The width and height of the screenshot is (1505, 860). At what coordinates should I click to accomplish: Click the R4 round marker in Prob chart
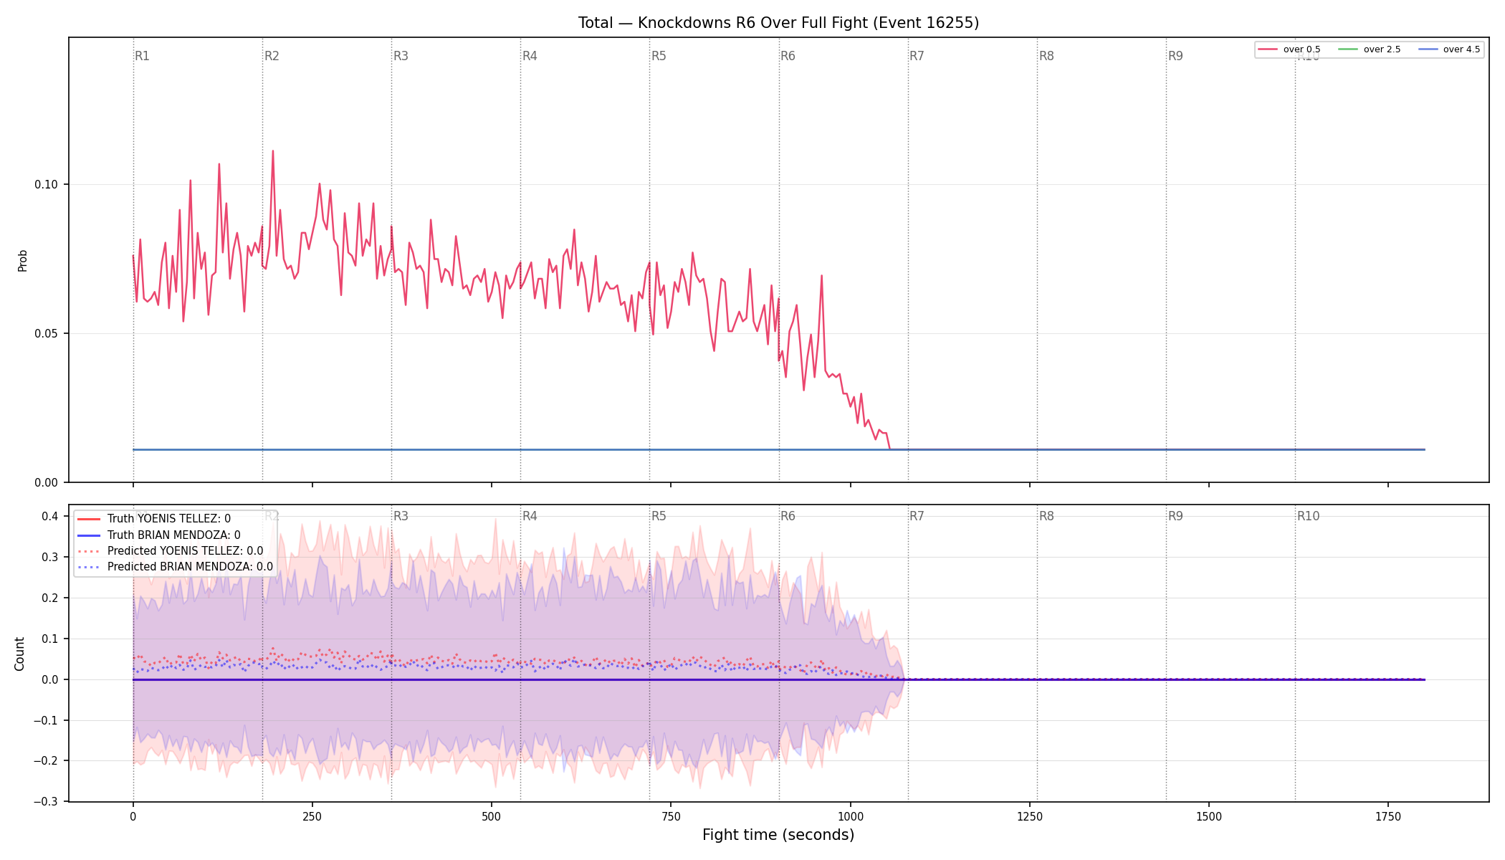click(530, 56)
